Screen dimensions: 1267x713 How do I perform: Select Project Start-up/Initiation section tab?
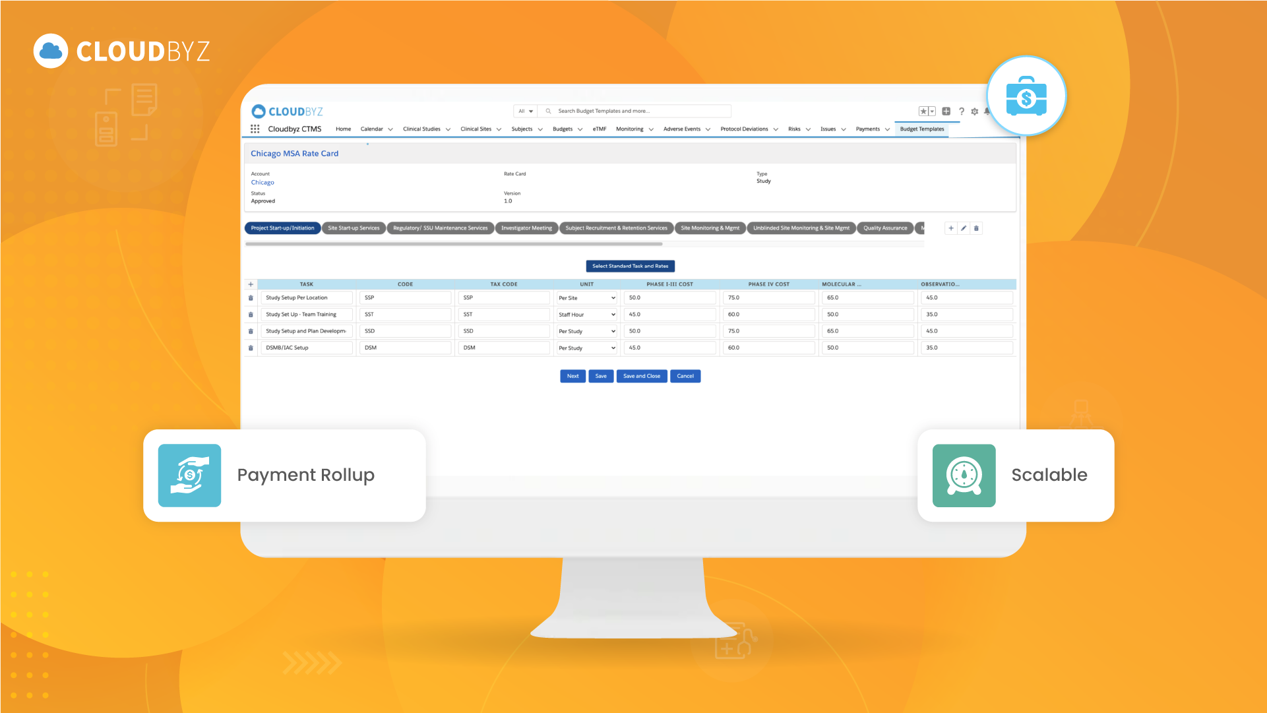pos(282,228)
